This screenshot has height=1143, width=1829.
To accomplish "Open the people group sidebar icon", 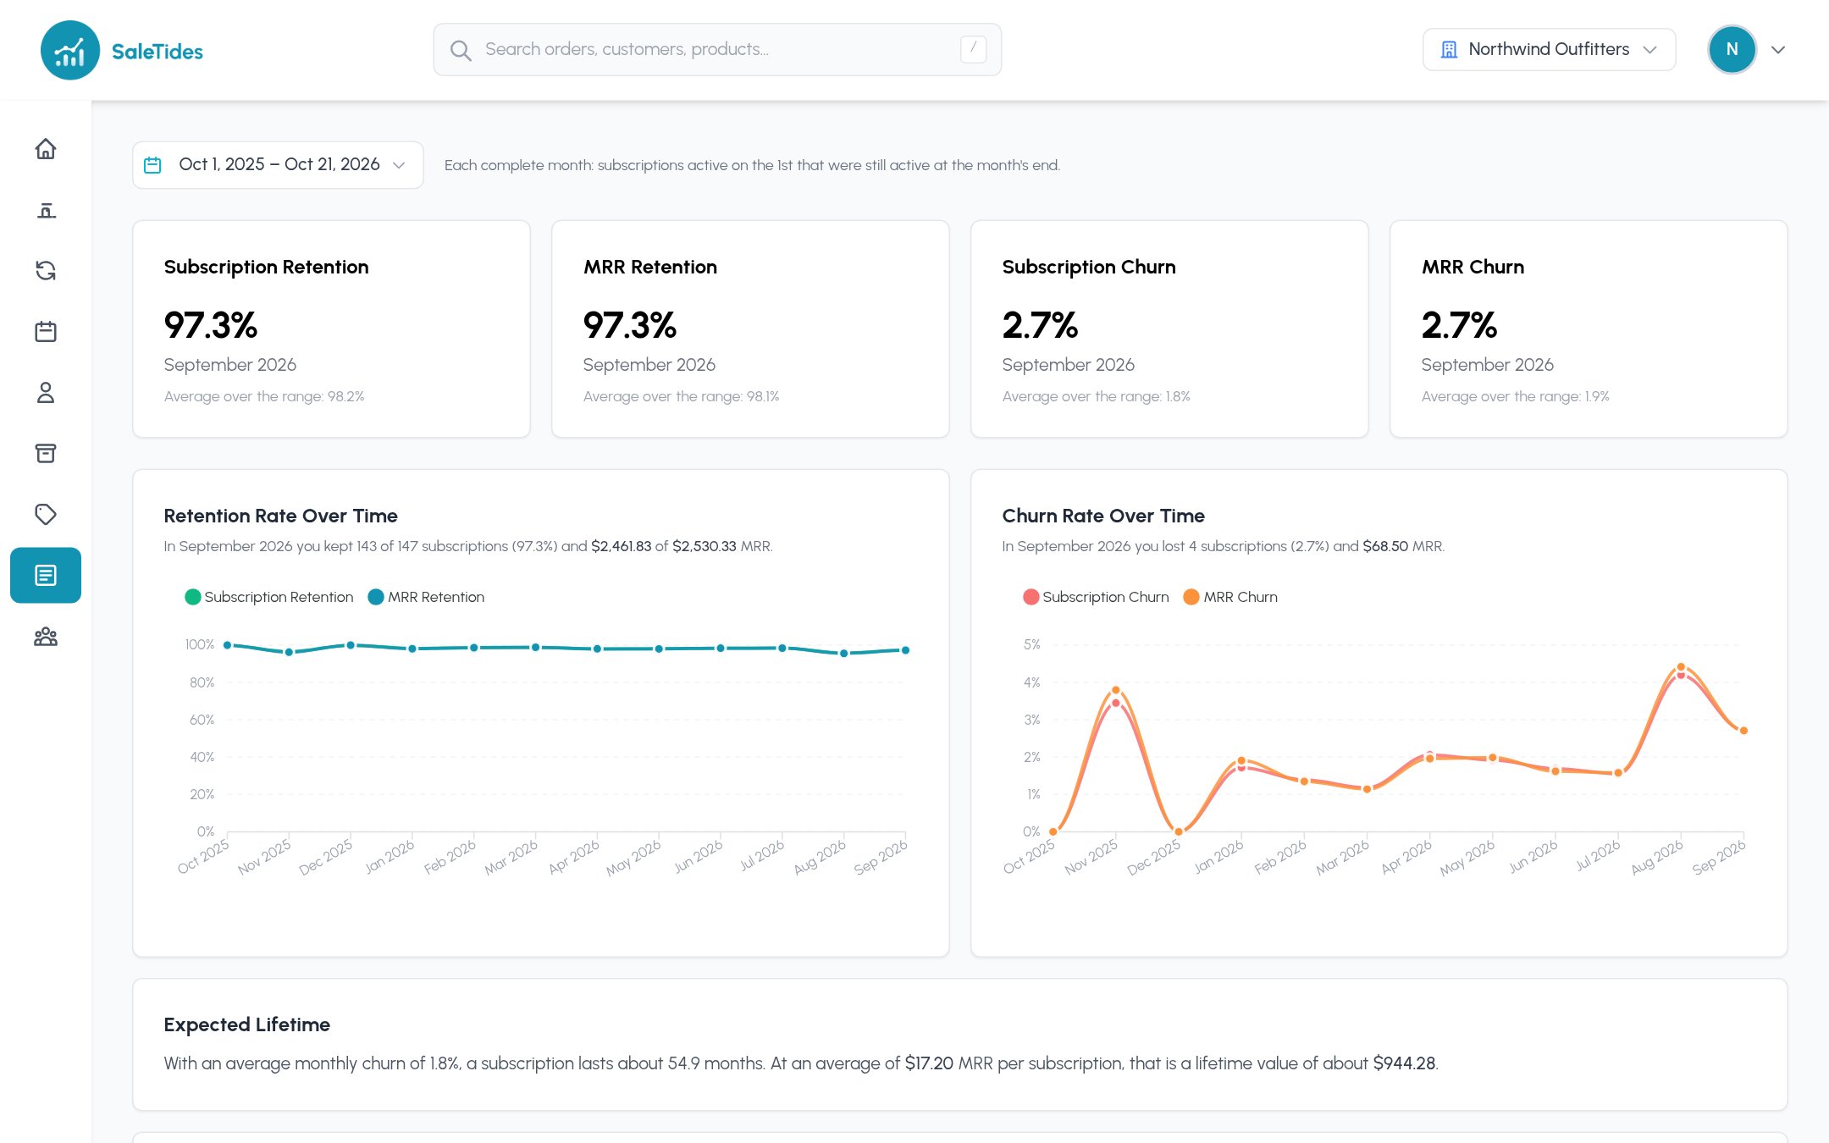I will pyautogui.click(x=46, y=637).
